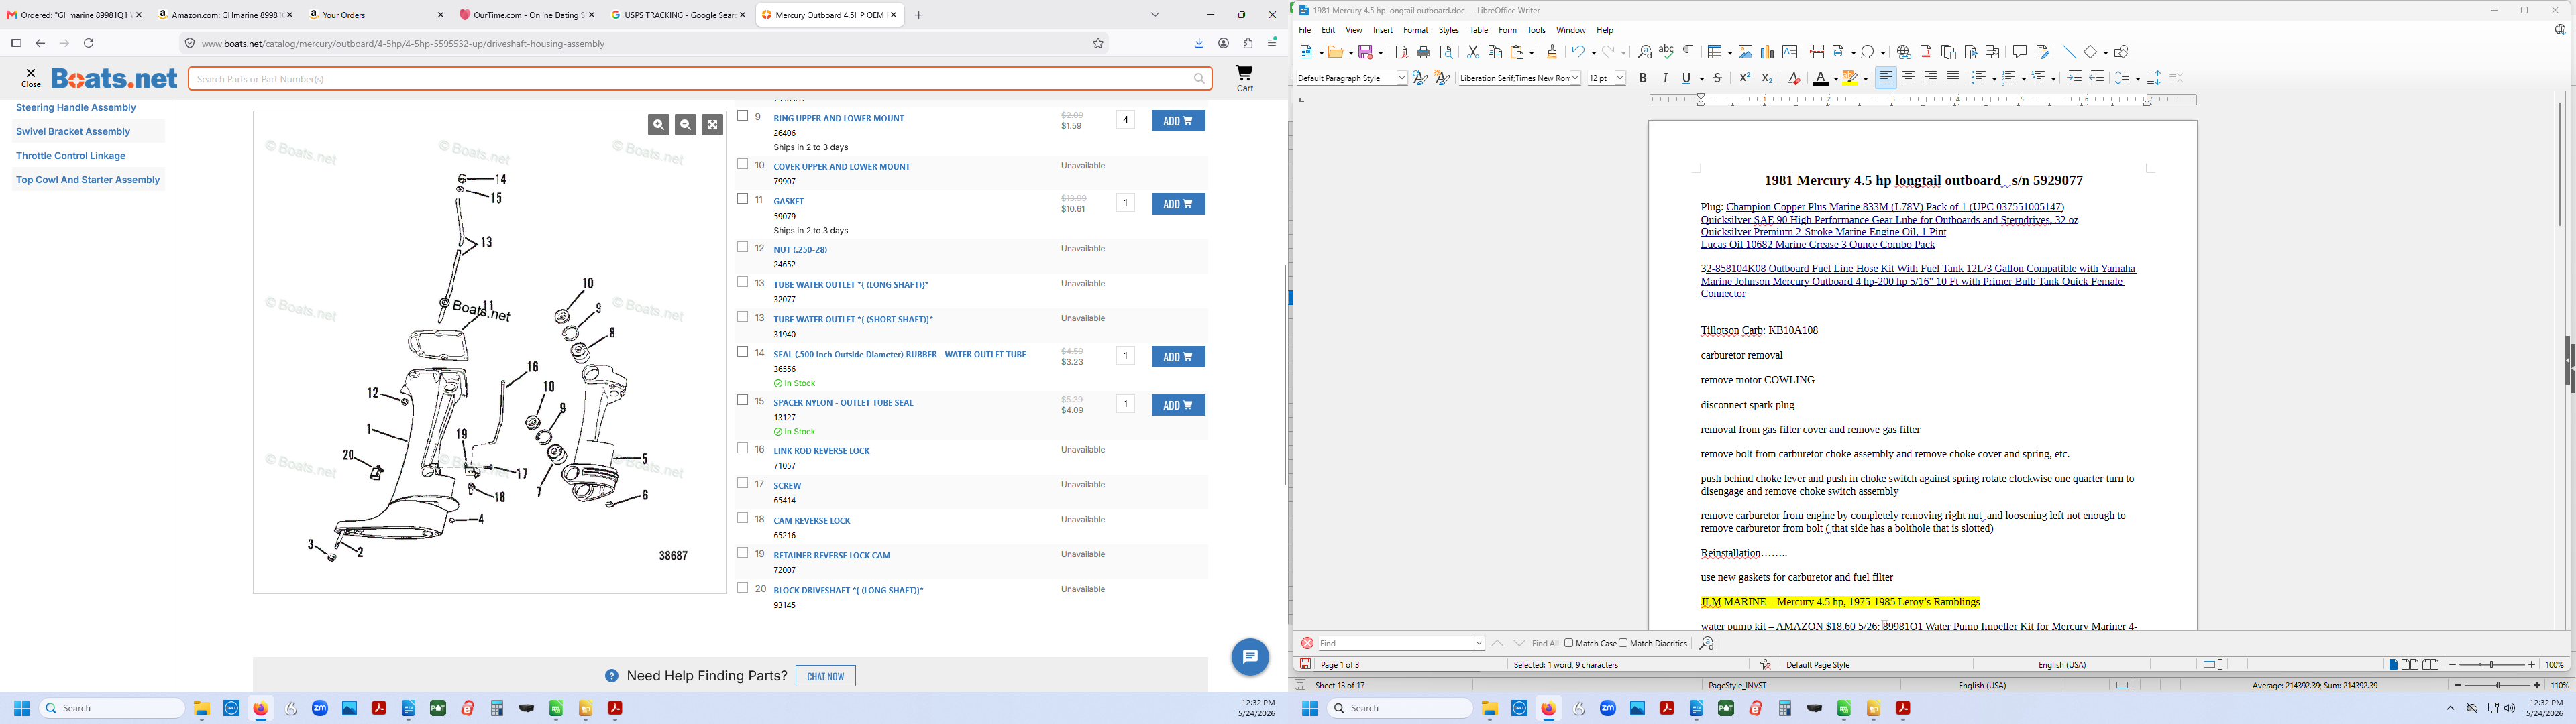Reload the Boats.net page
Image resolution: width=2576 pixels, height=724 pixels.
pos(89,44)
